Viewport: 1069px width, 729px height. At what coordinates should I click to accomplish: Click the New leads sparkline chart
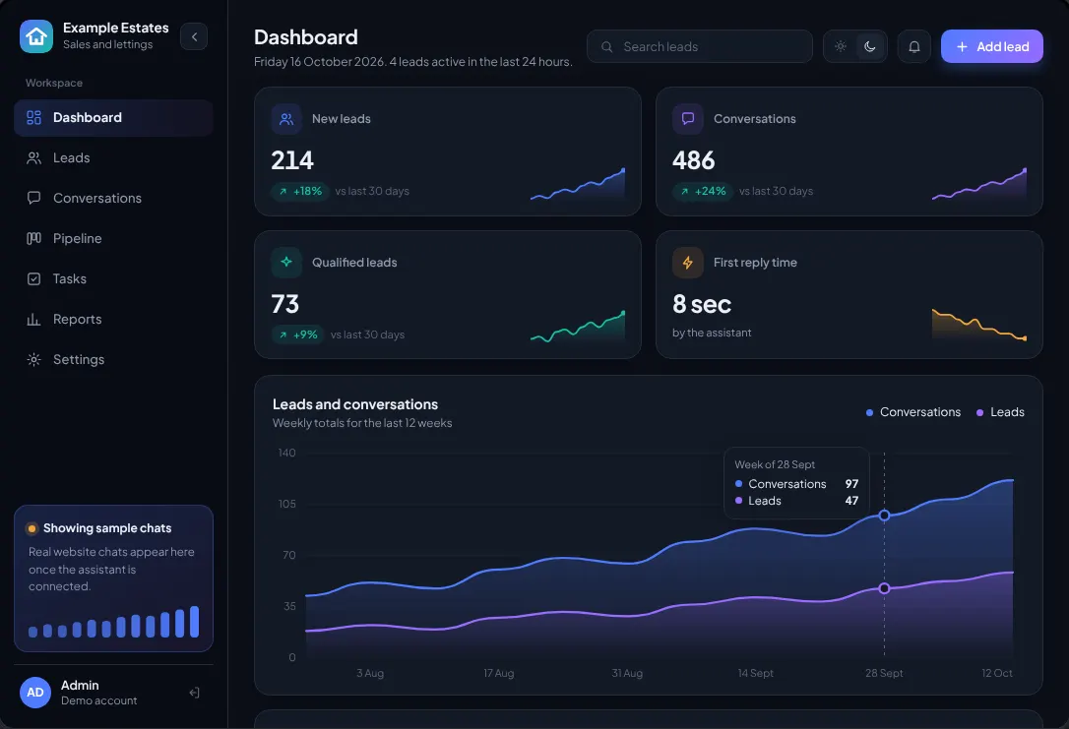tap(578, 184)
